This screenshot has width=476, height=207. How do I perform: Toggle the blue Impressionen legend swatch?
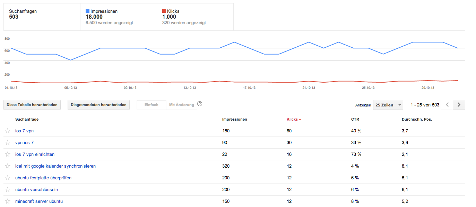(87, 11)
